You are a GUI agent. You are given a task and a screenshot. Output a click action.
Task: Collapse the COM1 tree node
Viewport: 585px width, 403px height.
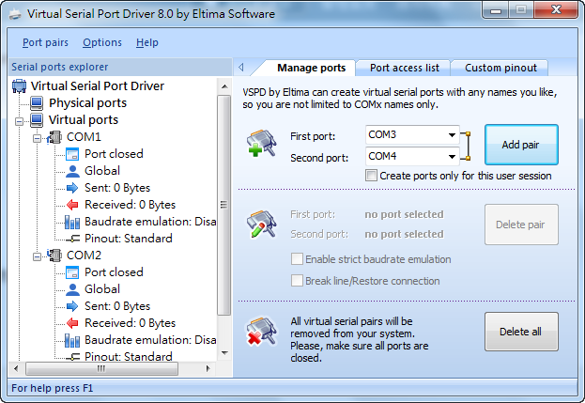click(x=37, y=138)
